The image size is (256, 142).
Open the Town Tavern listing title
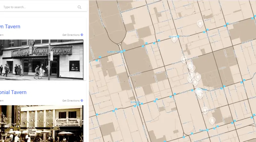tap(10, 26)
